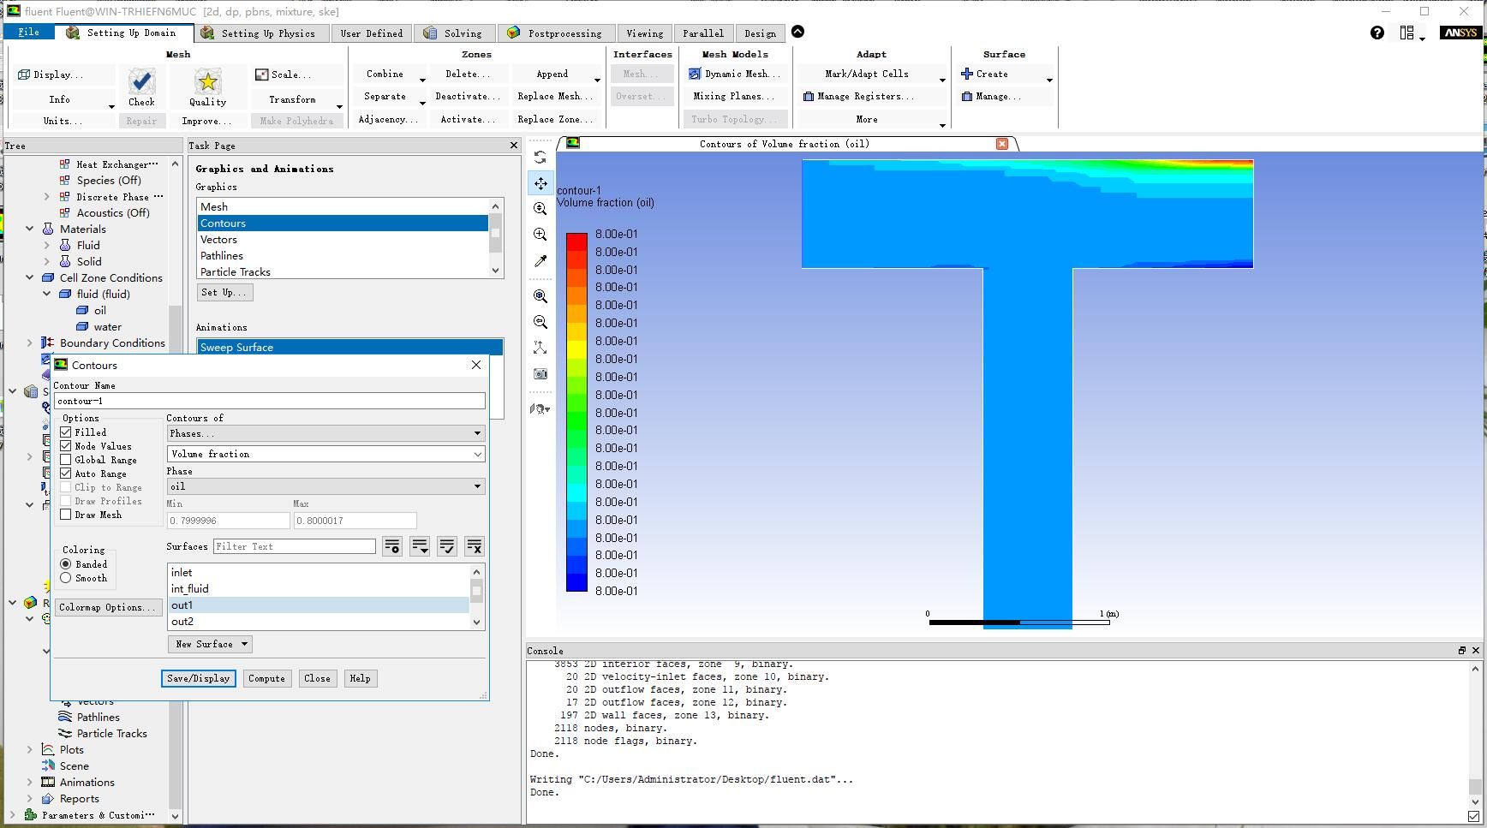Collapse the ribbon with the up-arrow icon

coord(797,32)
